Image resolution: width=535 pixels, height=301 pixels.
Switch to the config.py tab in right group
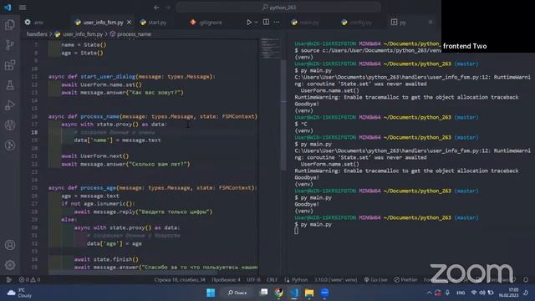click(357, 23)
